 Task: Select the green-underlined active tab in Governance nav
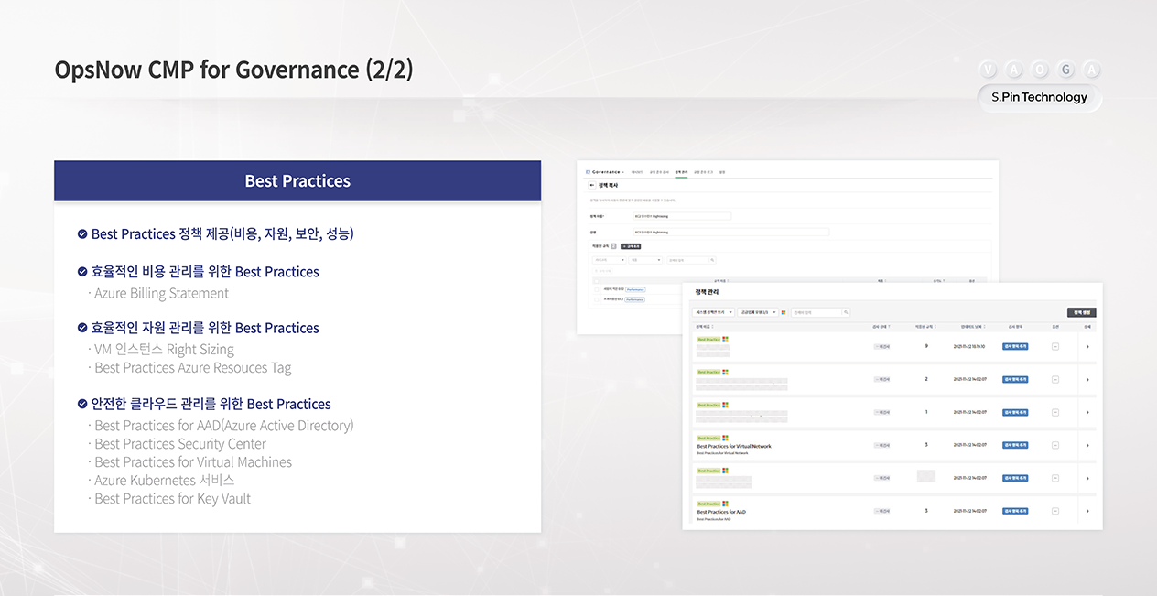point(681,171)
